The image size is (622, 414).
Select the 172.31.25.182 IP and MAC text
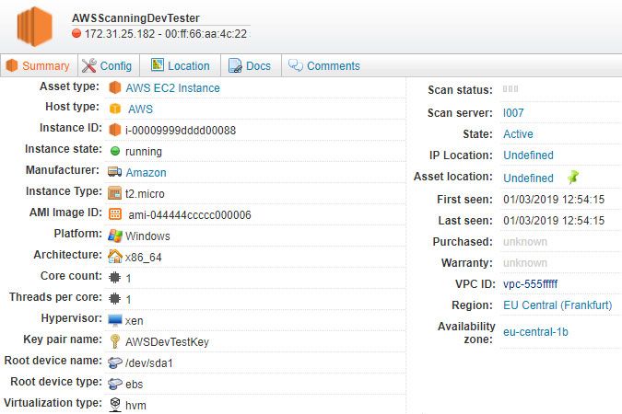point(166,34)
